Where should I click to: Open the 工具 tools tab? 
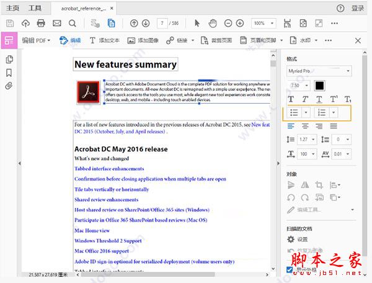(x=35, y=8)
